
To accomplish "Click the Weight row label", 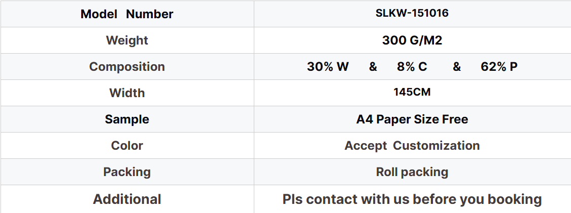I will [x=127, y=40].
